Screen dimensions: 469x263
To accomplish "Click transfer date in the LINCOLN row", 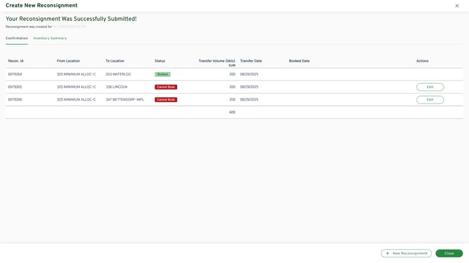I will [249, 87].
